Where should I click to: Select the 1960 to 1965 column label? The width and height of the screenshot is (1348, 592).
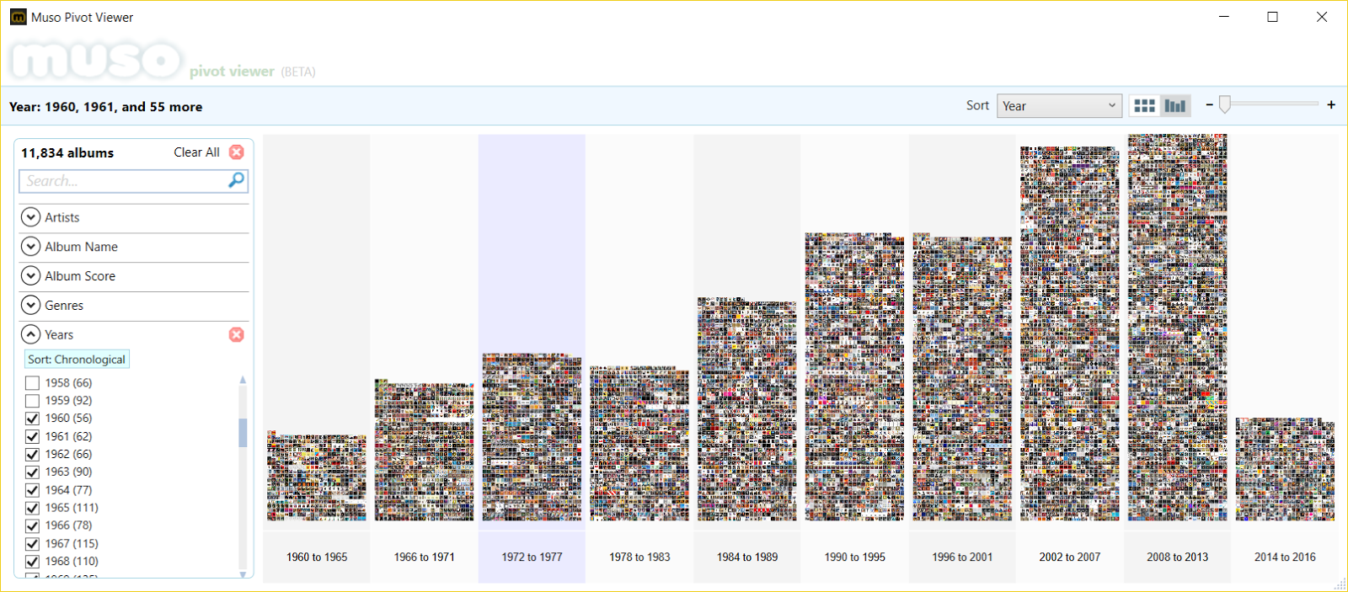click(317, 557)
